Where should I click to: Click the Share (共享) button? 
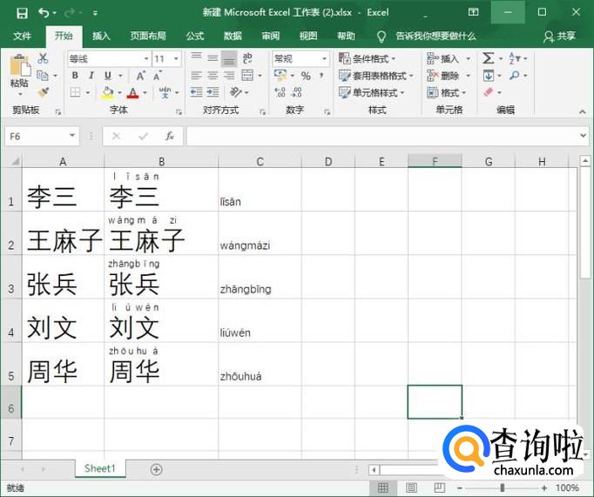(559, 36)
